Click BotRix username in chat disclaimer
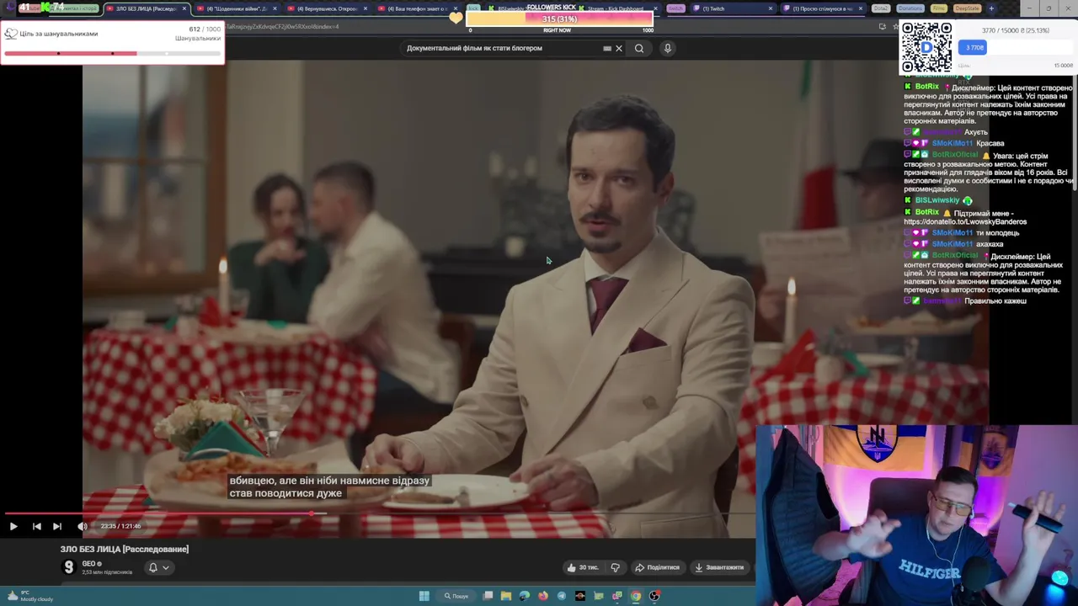 coord(926,87)
